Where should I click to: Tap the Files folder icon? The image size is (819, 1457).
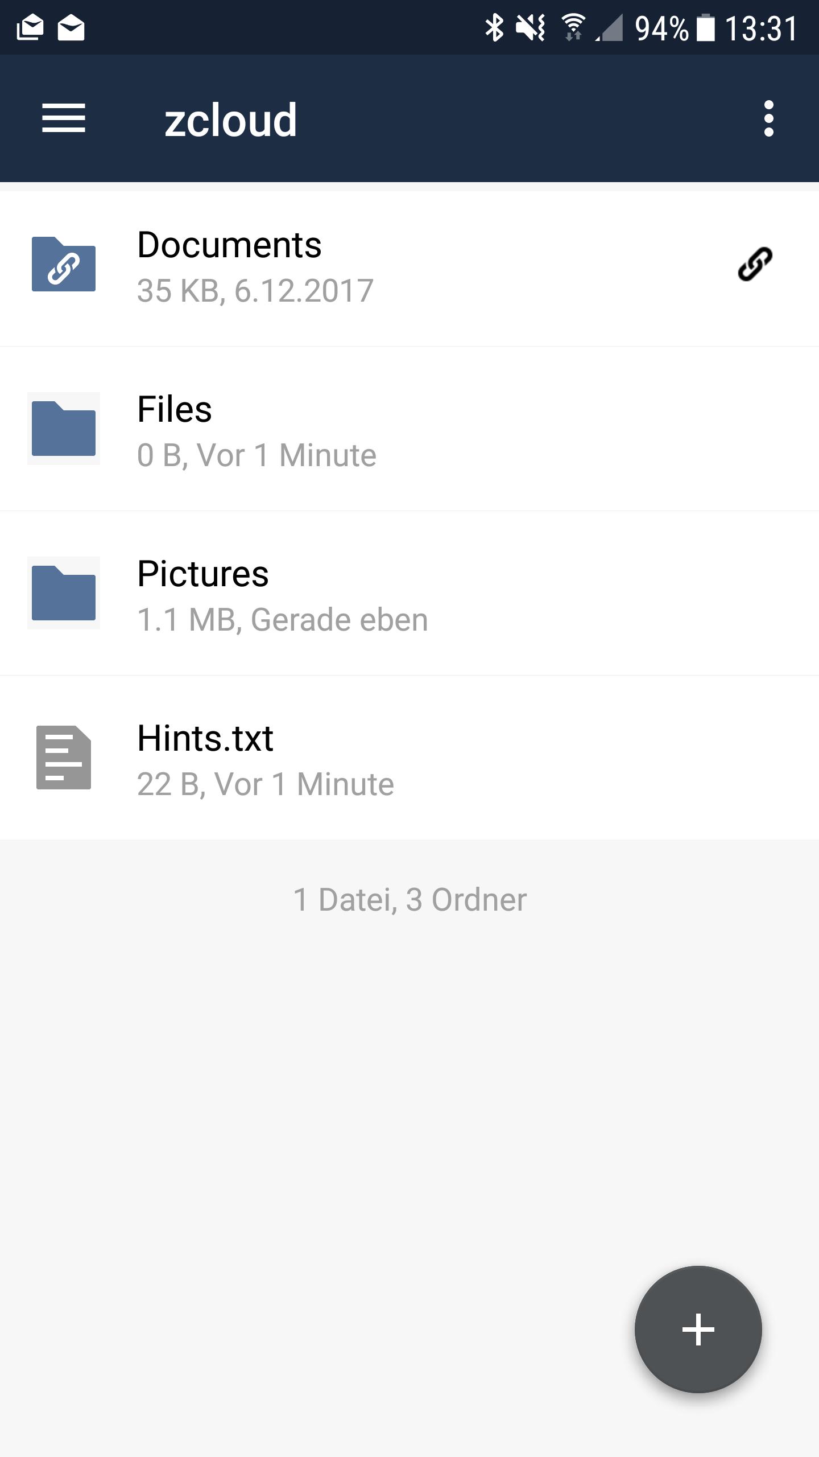[x=64, y=429]
